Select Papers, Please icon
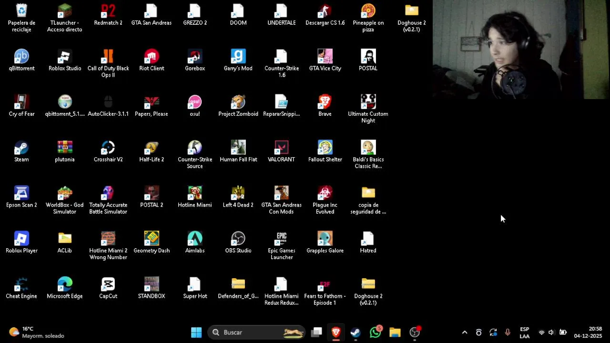 (x=152, y=106)
